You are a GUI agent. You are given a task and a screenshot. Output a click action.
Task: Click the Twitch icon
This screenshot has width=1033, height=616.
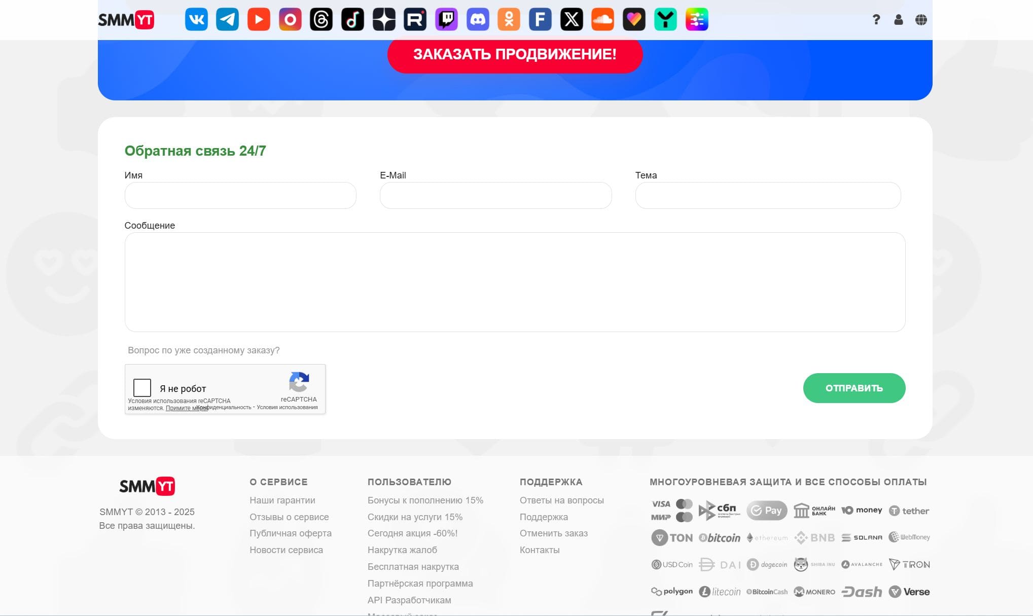point(446,20)
